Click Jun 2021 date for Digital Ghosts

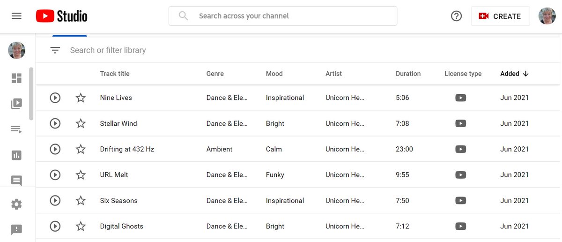pyautogui.click(x=514, y=226)
